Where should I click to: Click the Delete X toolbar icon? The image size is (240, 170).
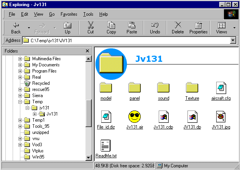tap(178, 25)
